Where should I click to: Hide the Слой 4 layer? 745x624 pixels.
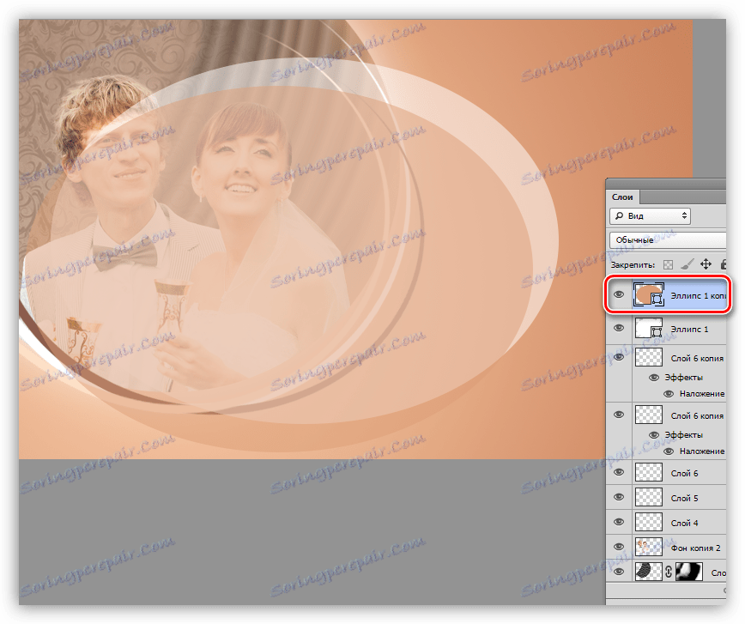[619, 522]
